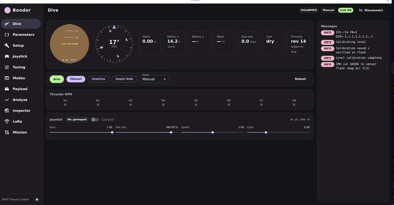Open the Mode dropdown
Viewport: 394px width, 205px height.
click(x=154, y=79)
